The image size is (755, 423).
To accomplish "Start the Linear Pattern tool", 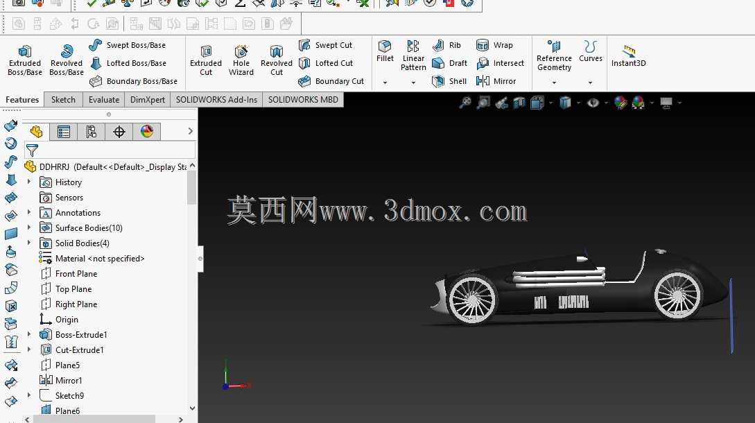I will click(x=413, y=55).
